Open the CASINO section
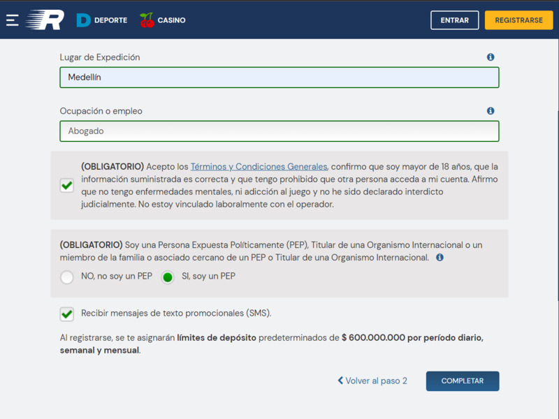Viewport: 559px width, 419px height. tap(163, 20)
